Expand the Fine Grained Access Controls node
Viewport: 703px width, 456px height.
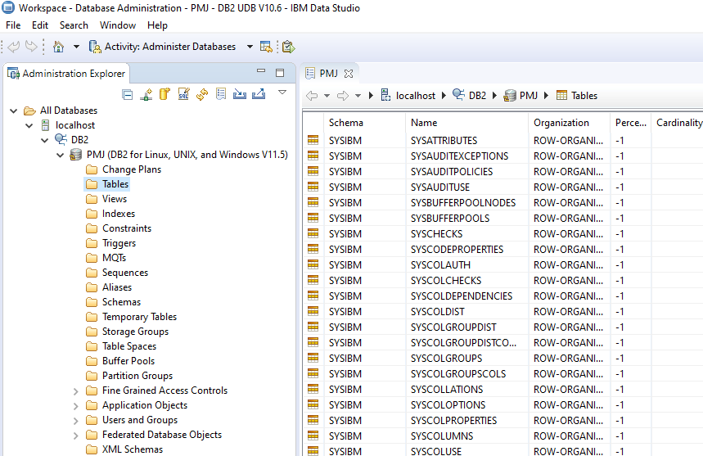76,391
